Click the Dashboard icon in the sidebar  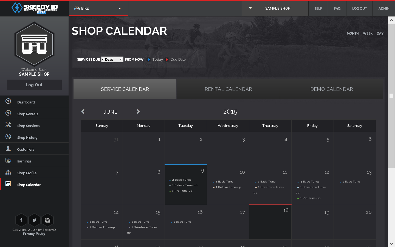coord(8,101)
